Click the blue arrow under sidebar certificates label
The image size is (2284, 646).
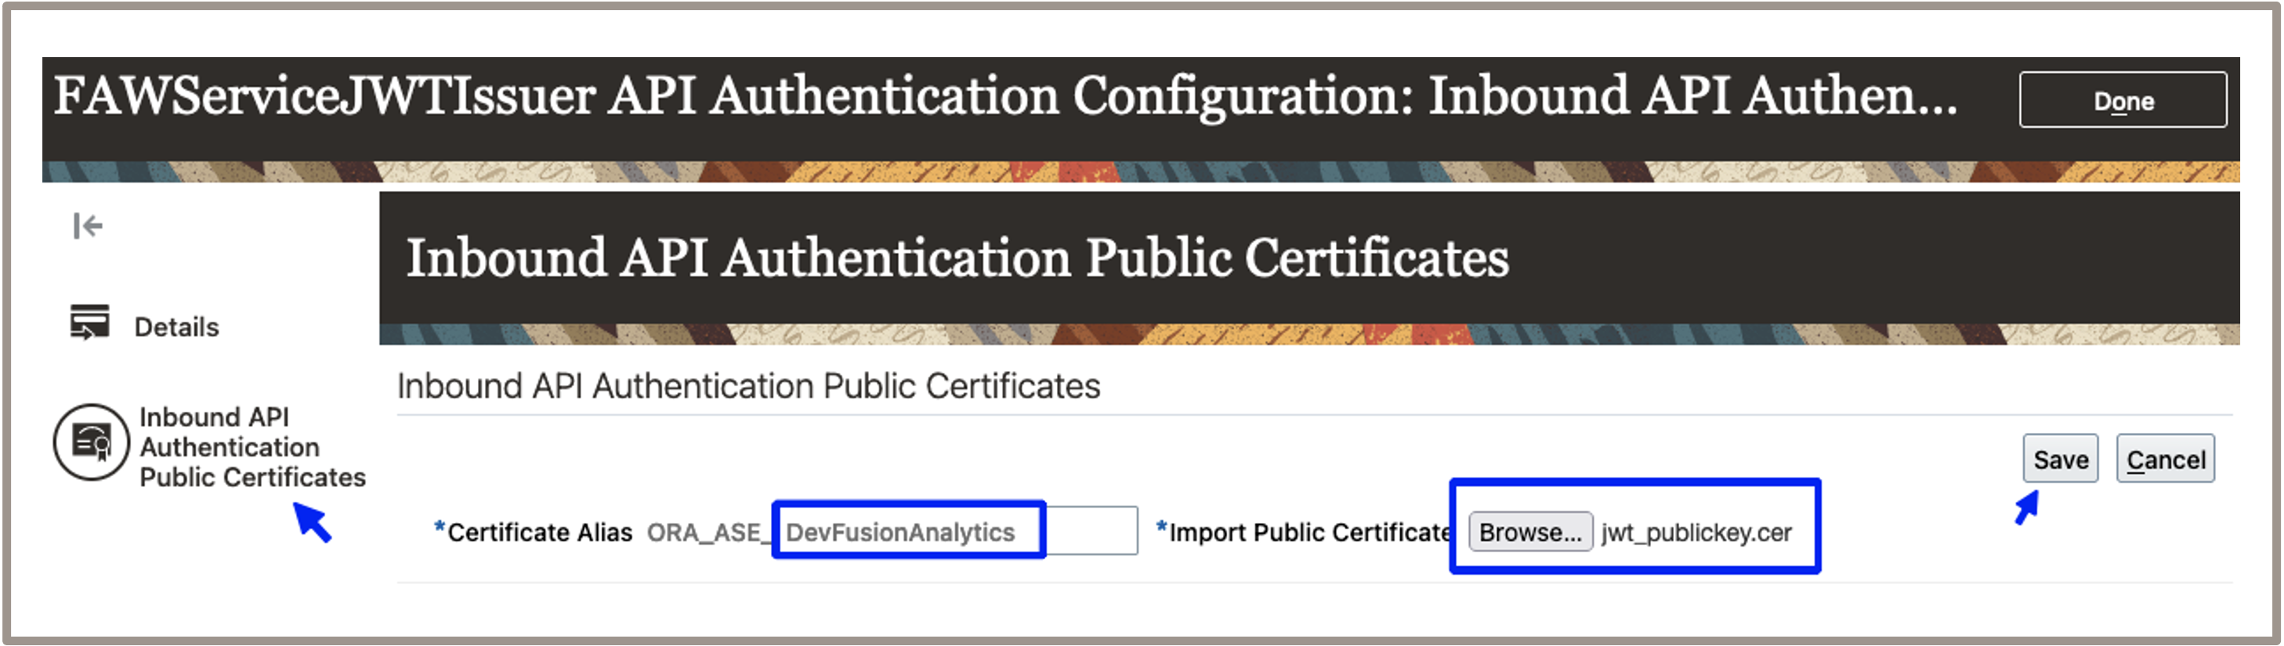click(x=312, y=522)
